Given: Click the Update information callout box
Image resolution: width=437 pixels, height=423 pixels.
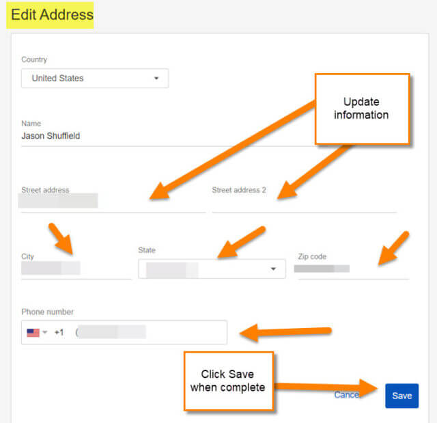Looking at the screenshot, I should point(363,109).
